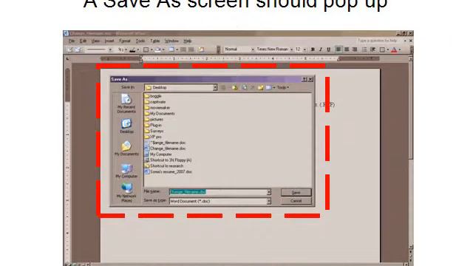Select the moviemaker folder
This screenshot has width=473, height=266.
[x=157, y=108]
